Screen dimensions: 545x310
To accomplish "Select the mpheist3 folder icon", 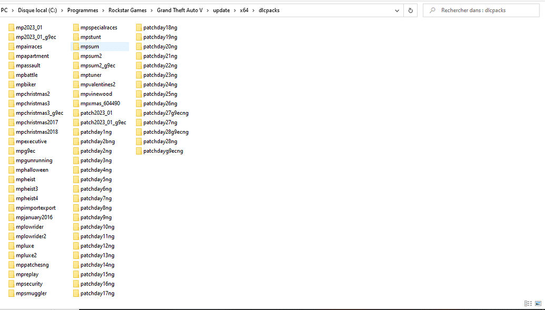I will [12, 189].
